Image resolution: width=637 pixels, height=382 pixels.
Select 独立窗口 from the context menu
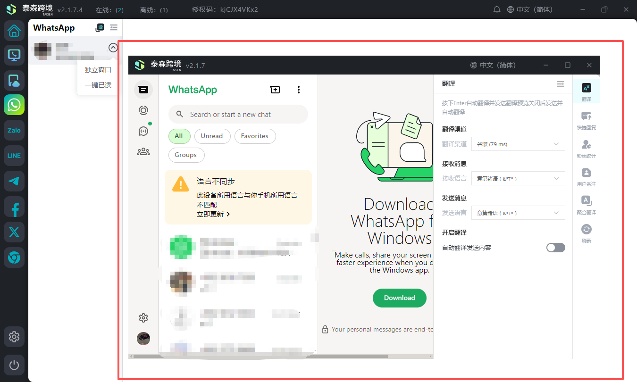98,70
